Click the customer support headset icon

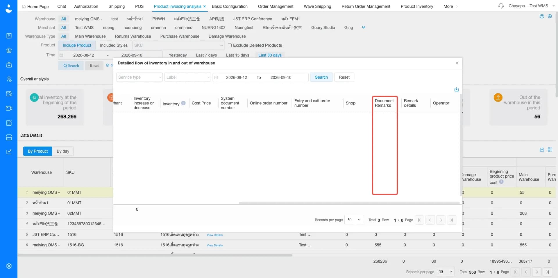point(501,6)
